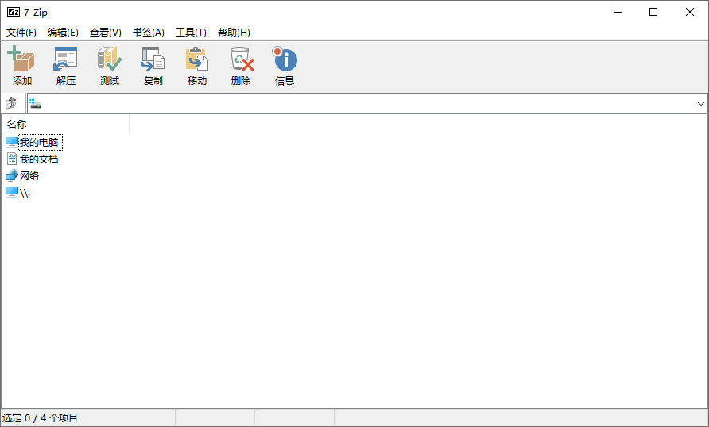Click inside the address path field
709x427 pixels.
pos(358,104)
